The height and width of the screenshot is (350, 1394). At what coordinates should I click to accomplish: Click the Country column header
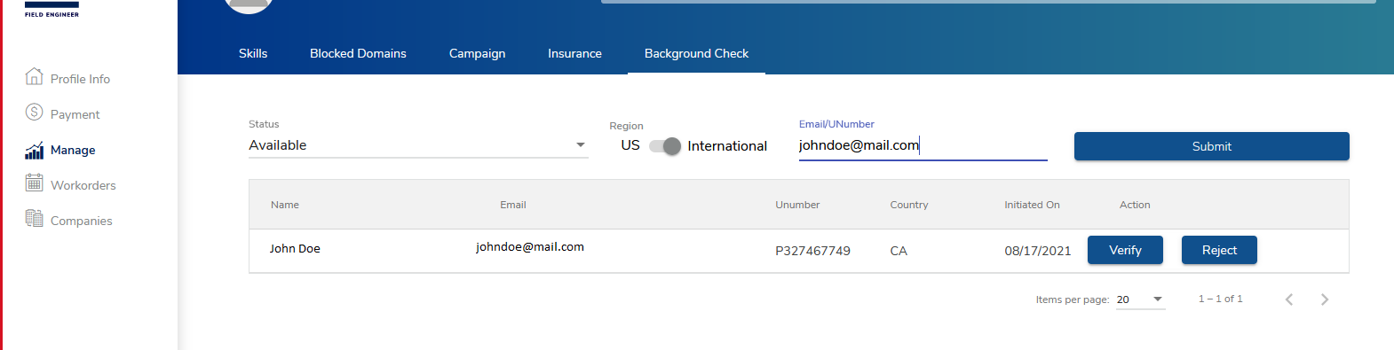tap(909, 205)
